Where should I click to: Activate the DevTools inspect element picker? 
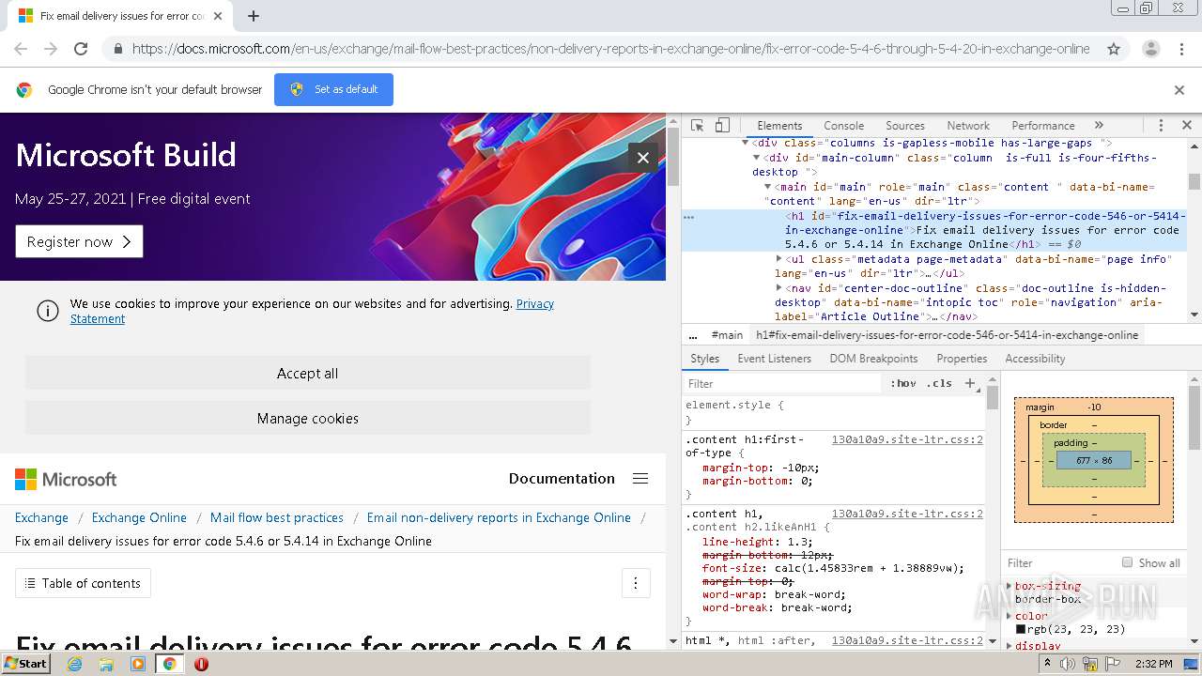(697, 125)
